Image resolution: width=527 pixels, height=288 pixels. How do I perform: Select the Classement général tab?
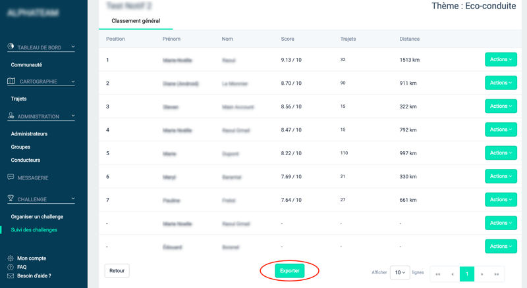click(x=136, y=21)
